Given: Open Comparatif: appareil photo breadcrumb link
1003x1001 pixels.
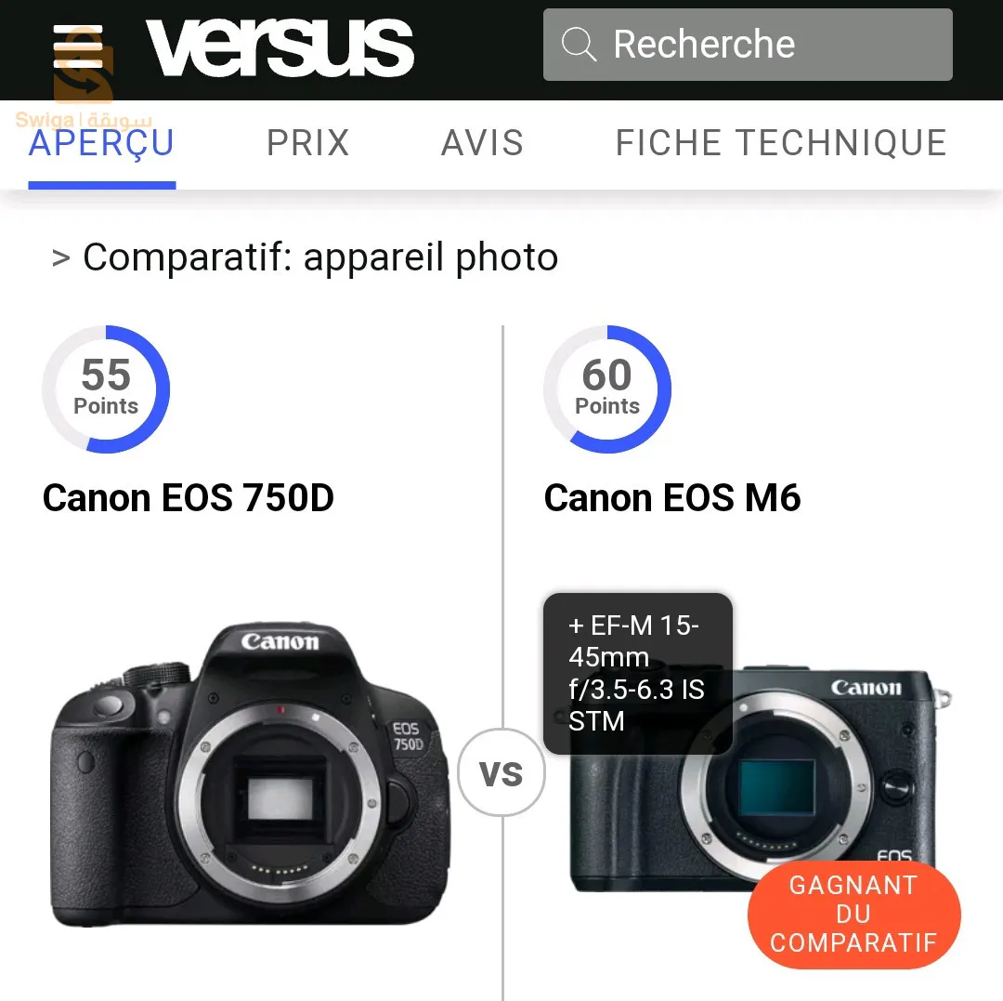Looking at the screenshot, I should (320, 257).
